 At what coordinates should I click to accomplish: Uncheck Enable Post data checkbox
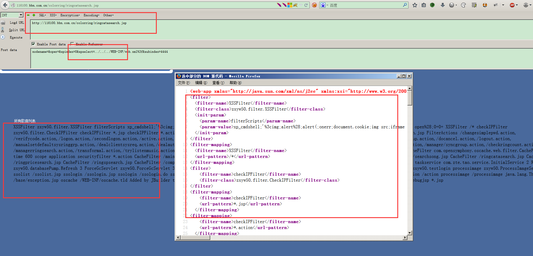[33, 44]
